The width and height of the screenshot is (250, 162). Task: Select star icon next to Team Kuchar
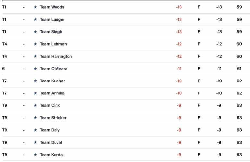click(35, 81)
